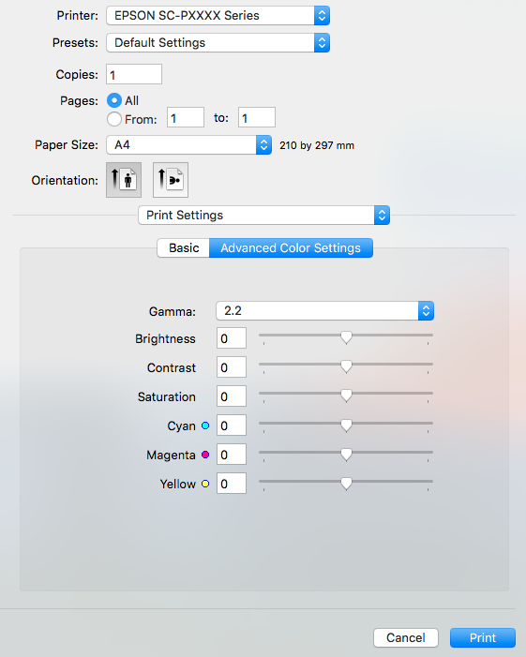Switch to the Basic tab
This screenshot has height=657, width=526.
tap(184, 248)
